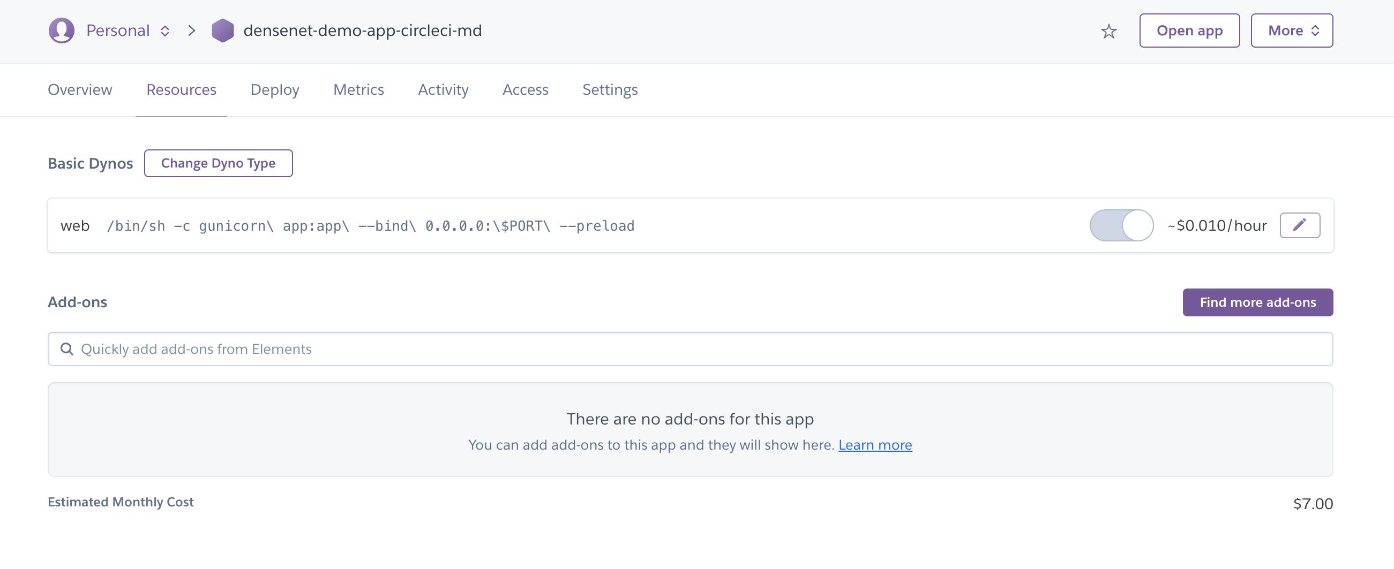Click the Personal account avatar icon

pyautogui.click(x=61, y=31)
